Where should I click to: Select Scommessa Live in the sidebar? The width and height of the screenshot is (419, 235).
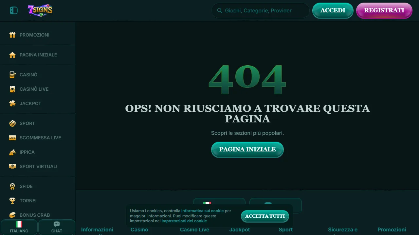[x=38, y=138]
